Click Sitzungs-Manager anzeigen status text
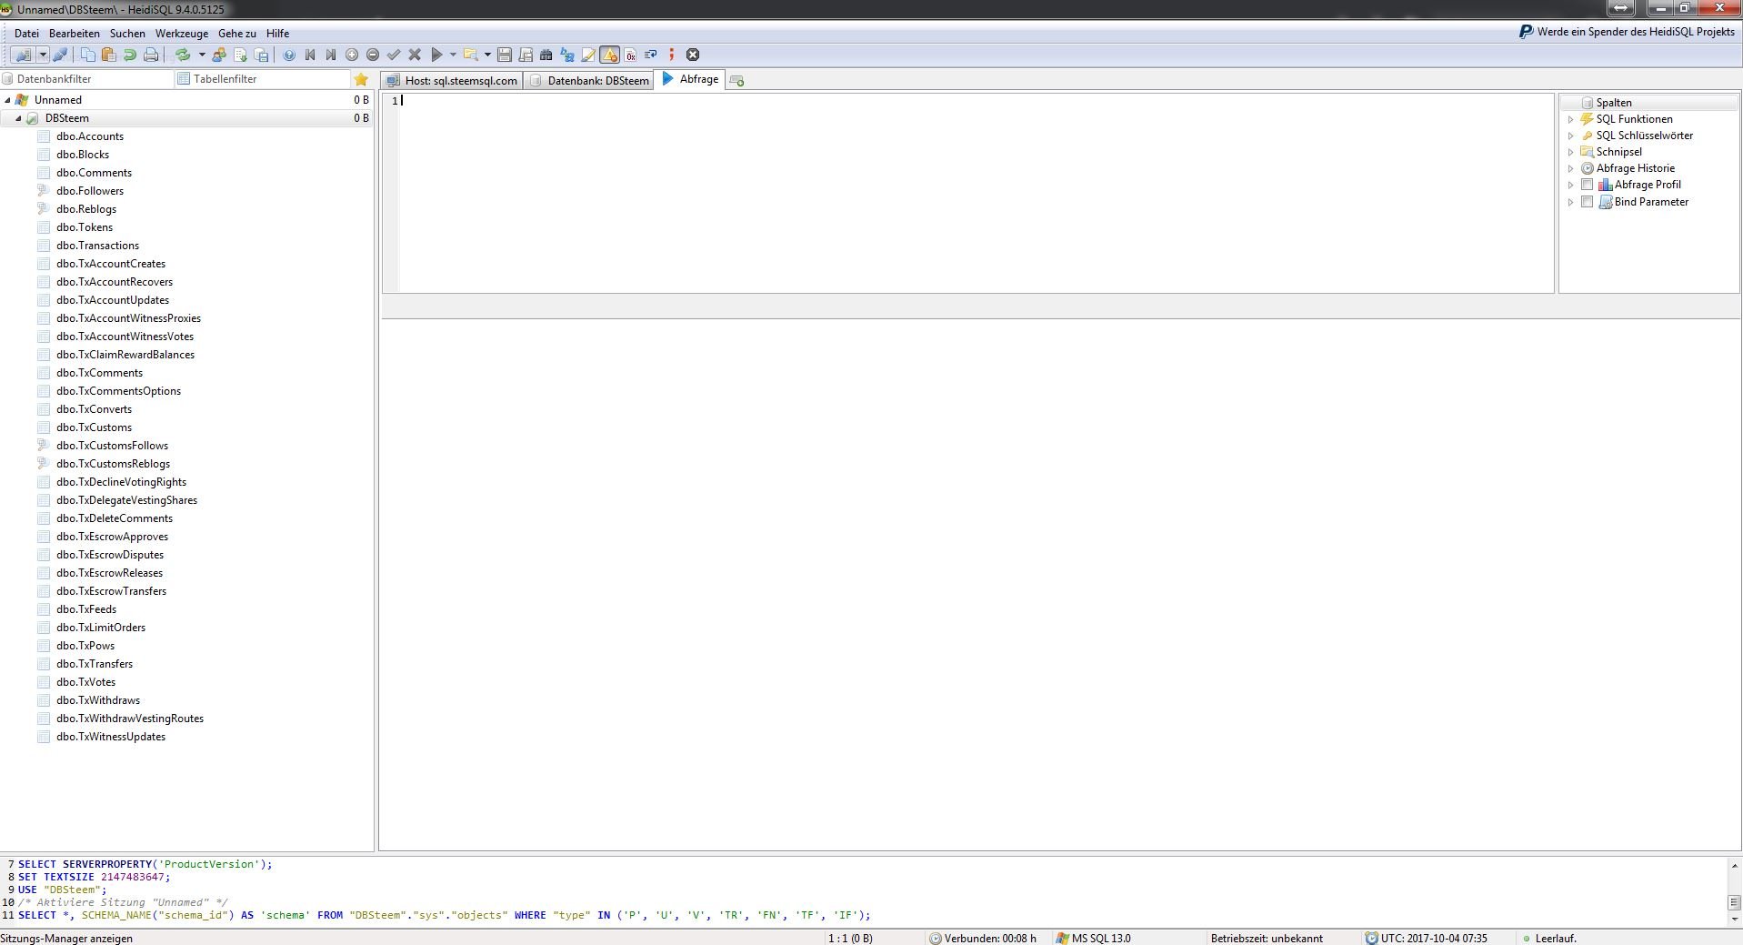The height and width of the screenshot is (945, 1743). (66, 938)
